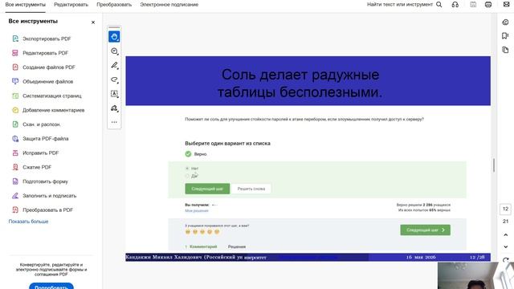Image resolution: width=514 pixels, height=289 pixels.
Task: Select the add text box tool
Action: tap(114, 94)
